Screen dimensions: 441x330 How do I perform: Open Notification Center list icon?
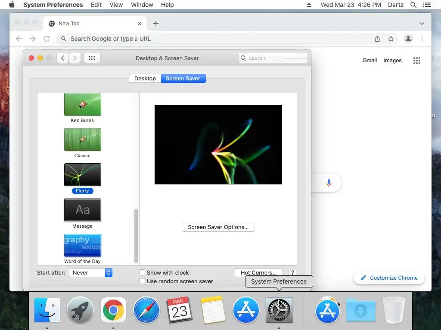[x=427, y=5]
